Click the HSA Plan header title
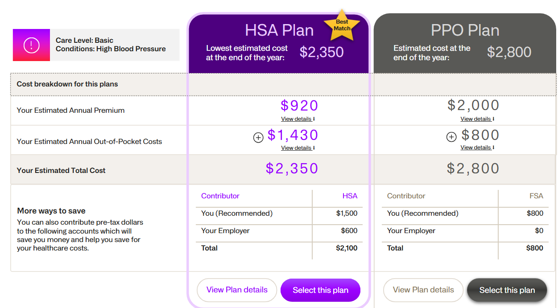The image size is (558, 308). (x=279, y=30)
